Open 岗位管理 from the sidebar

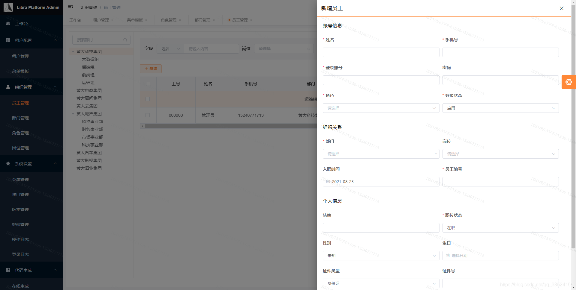coord(20,148)
